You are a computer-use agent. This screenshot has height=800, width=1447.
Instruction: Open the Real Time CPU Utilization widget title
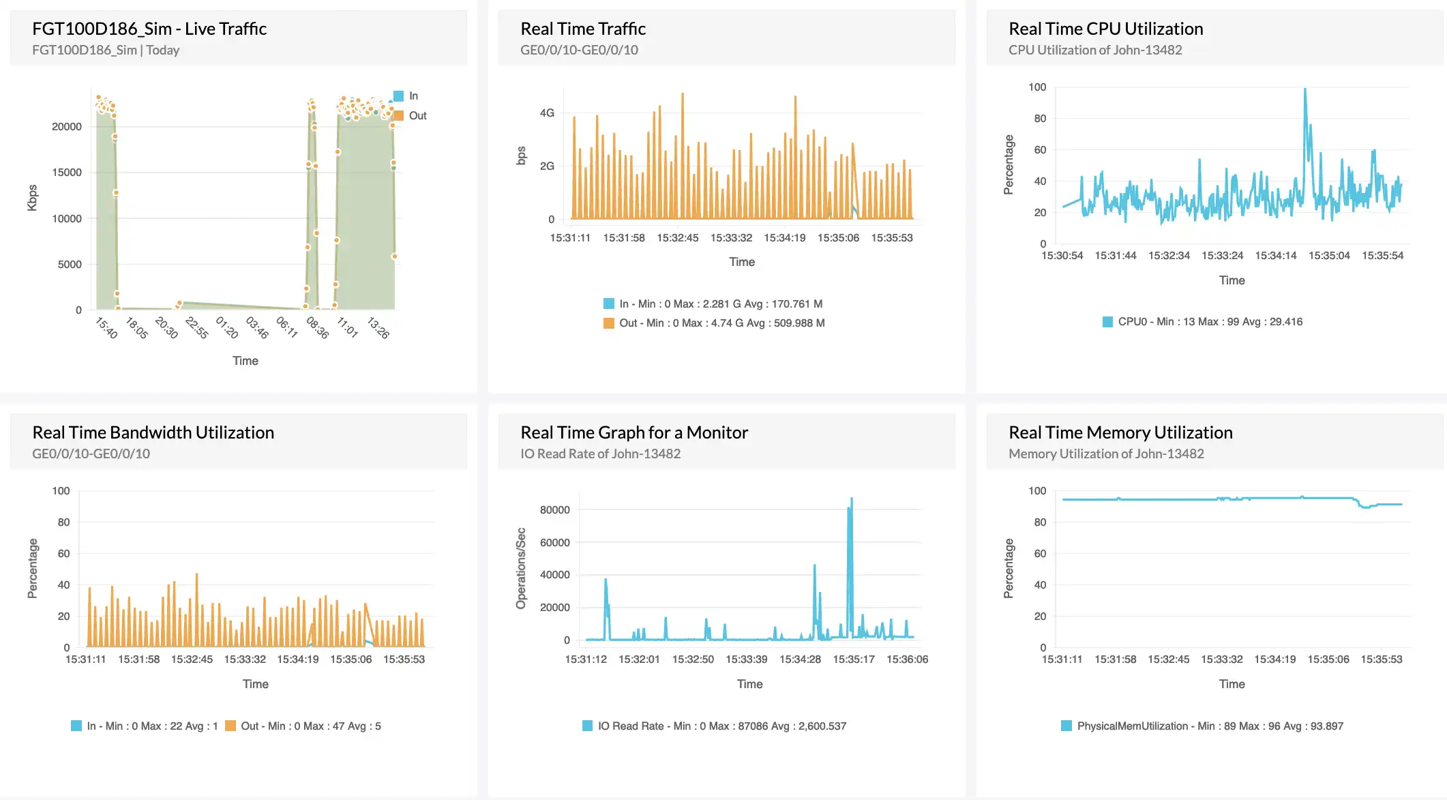point(1105,29)
